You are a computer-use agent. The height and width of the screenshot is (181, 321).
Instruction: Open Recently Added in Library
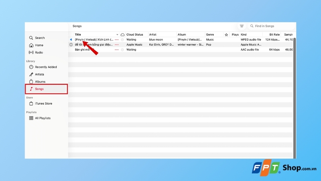pyautogui.click(x=46, y=67)
